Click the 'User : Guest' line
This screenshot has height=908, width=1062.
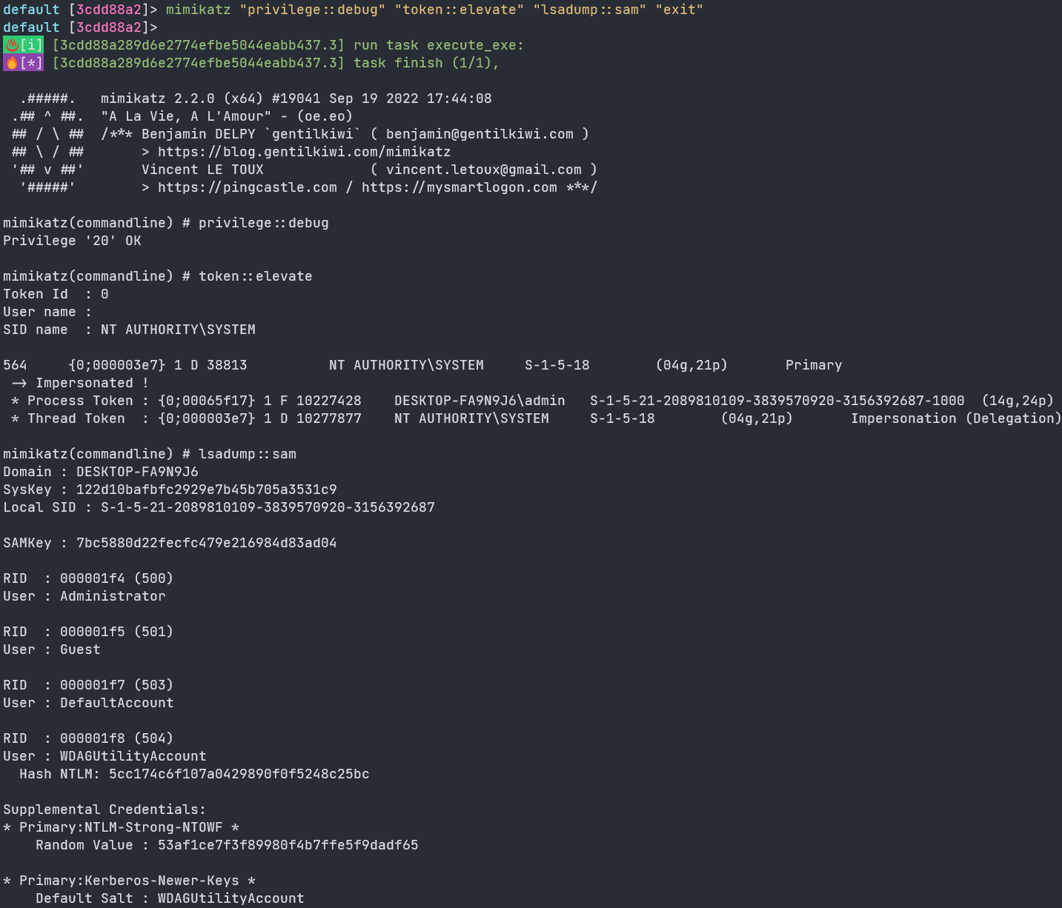pos(52,650)
